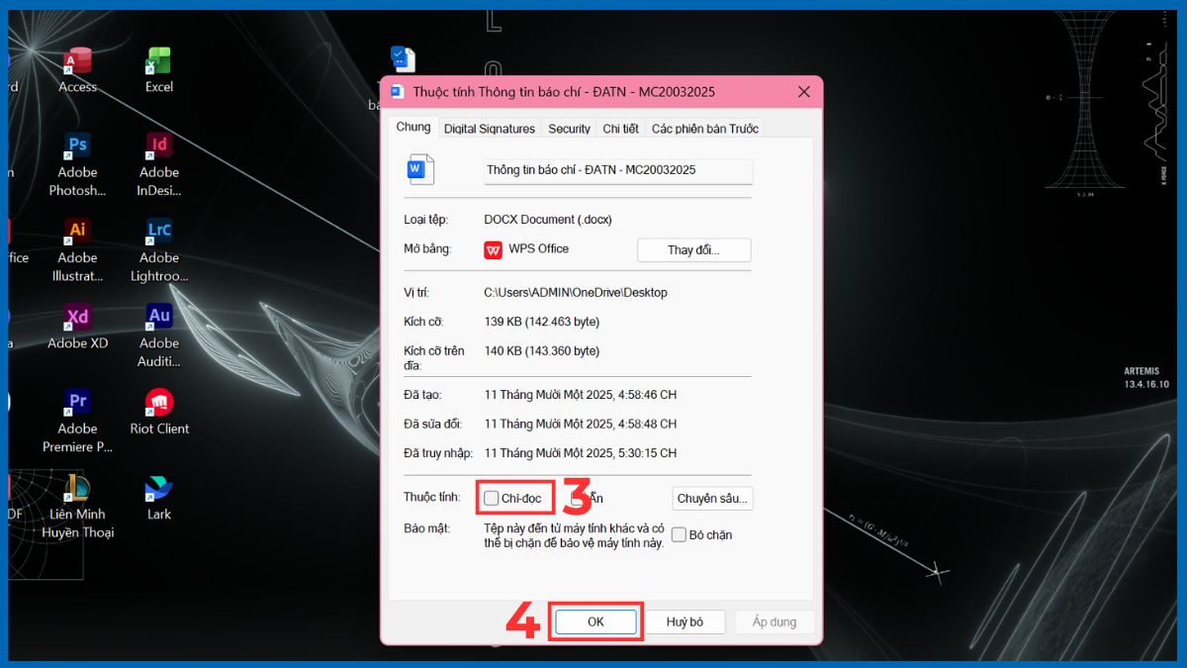Screen dimensions: 1187x668
Task: Open the Chuyên sâu... advanced attributes
Action: (712, 499)
